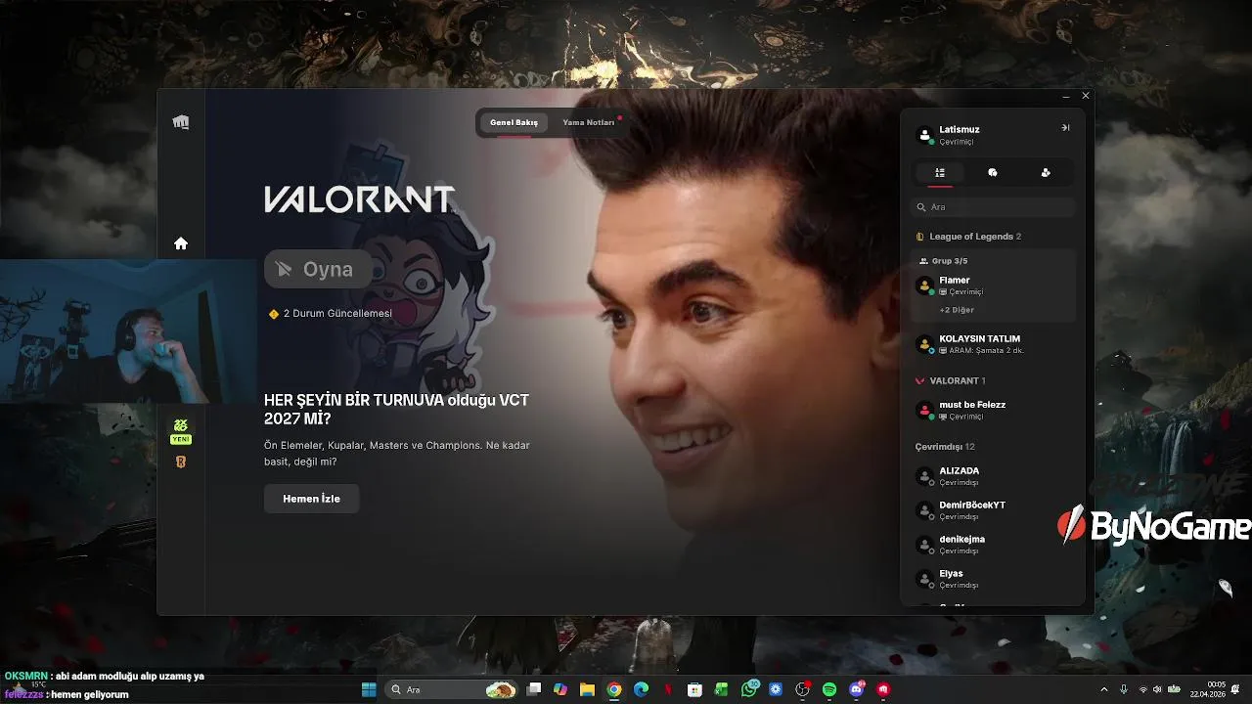The height and width of the screenshot is (704, 1252).
Task: Show hidden system tray icons chevron
Action: pos(1104,689)
